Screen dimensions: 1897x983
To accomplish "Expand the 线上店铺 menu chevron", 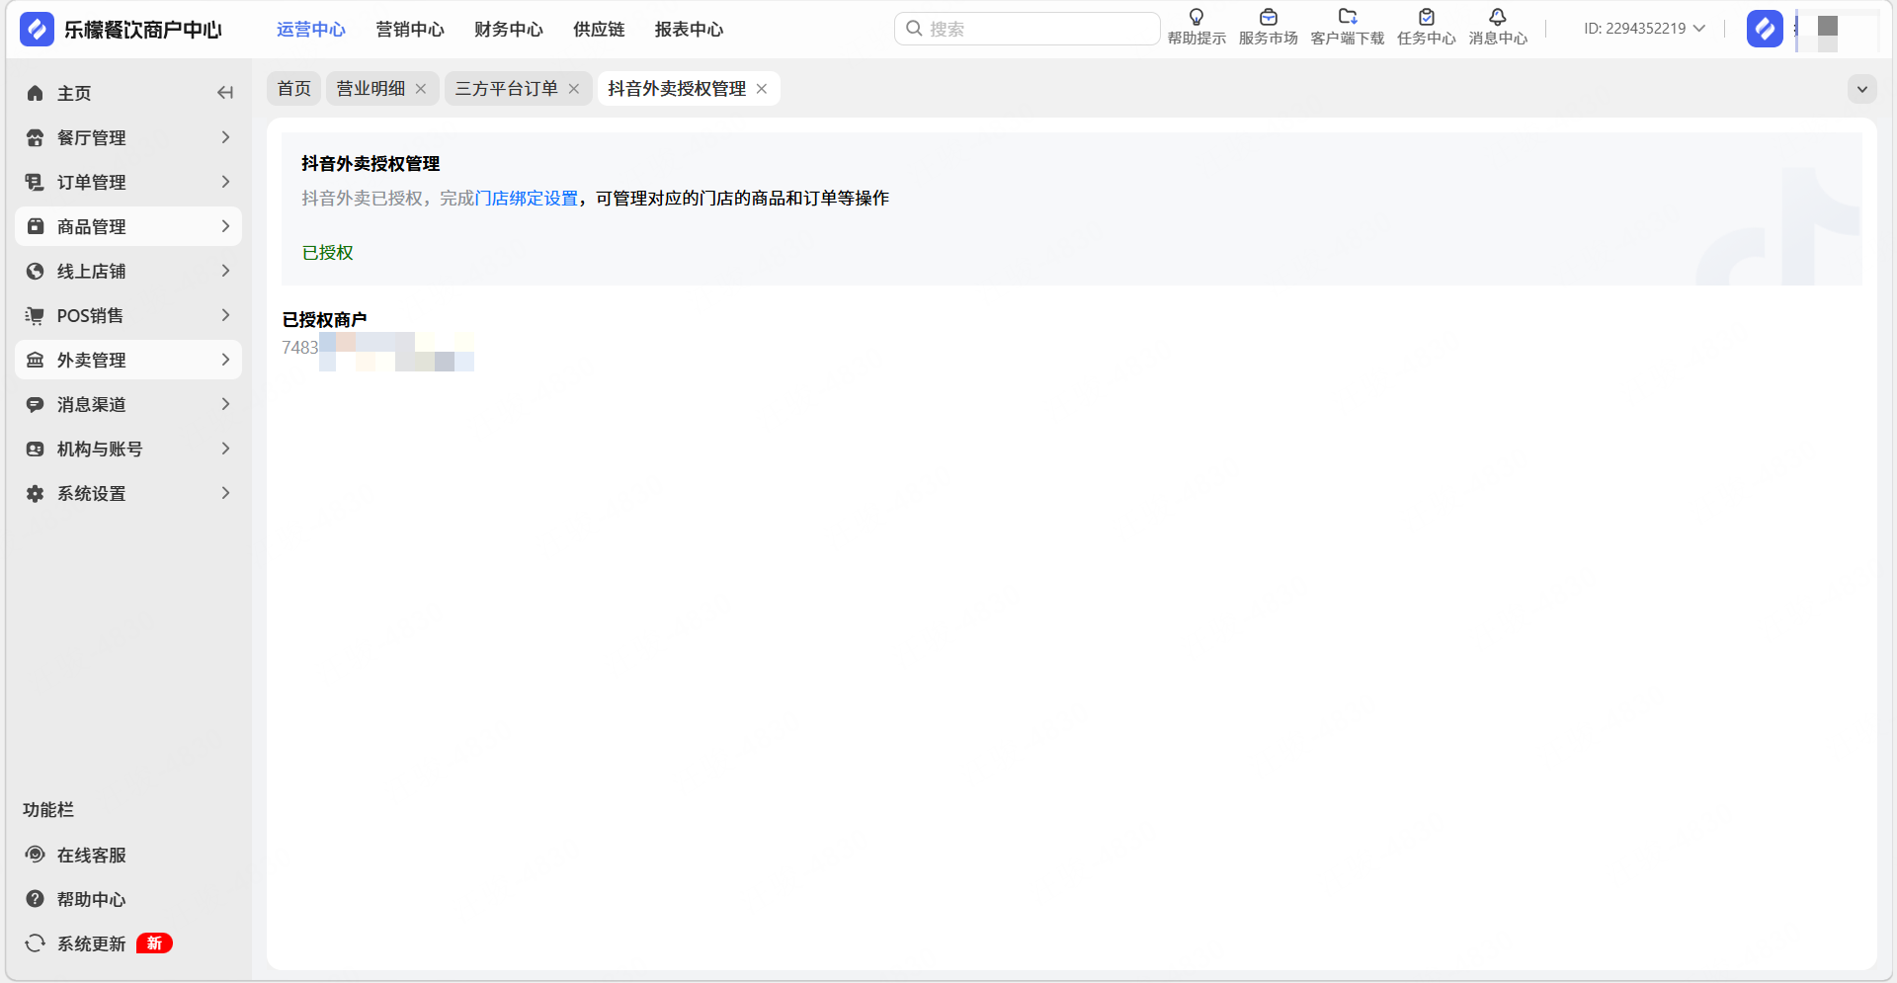I will pos(225,271).
